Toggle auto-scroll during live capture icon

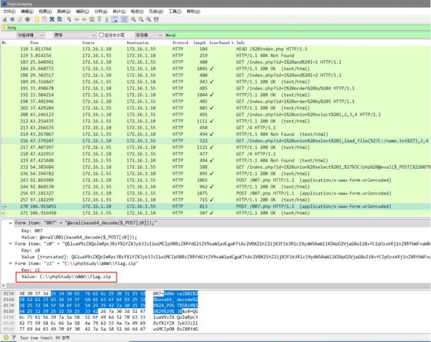(x=115, y=19)
